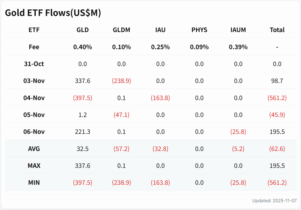Click the GLD column header

83,30
